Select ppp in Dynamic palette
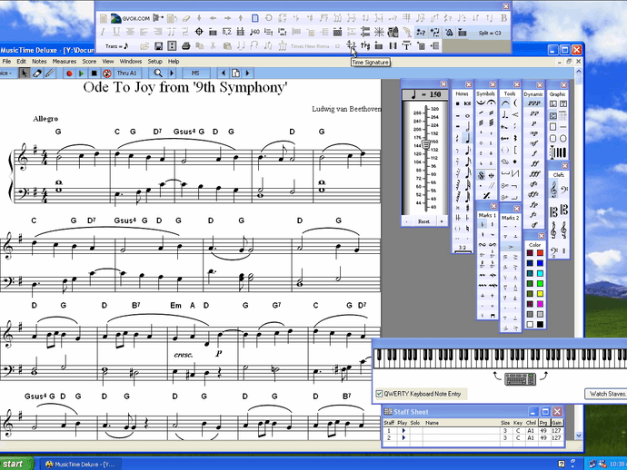 tap(533, 103)
